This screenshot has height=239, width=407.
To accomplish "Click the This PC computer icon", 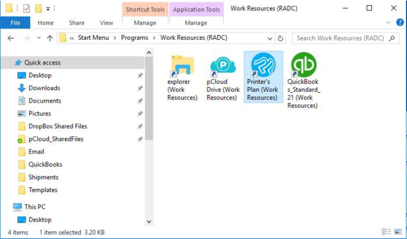I will (x=17, y=207).
